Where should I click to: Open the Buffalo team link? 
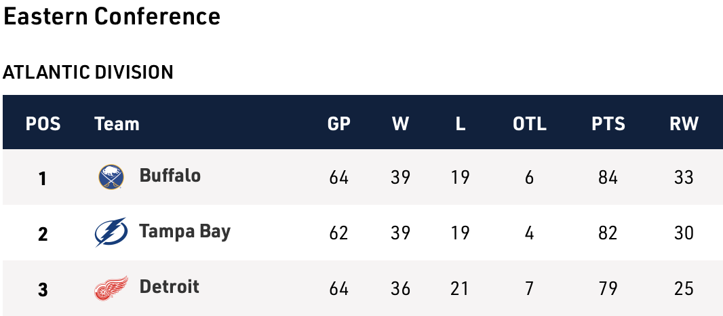click(170, 176)
